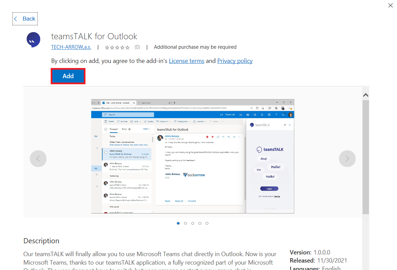Click the teamsTALK app logo icon
Screen dimensions: 397x270
[x=33, y=40]
